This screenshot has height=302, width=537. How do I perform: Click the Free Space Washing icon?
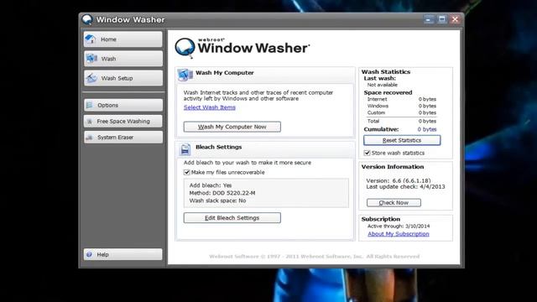click(x=90, y=121)
